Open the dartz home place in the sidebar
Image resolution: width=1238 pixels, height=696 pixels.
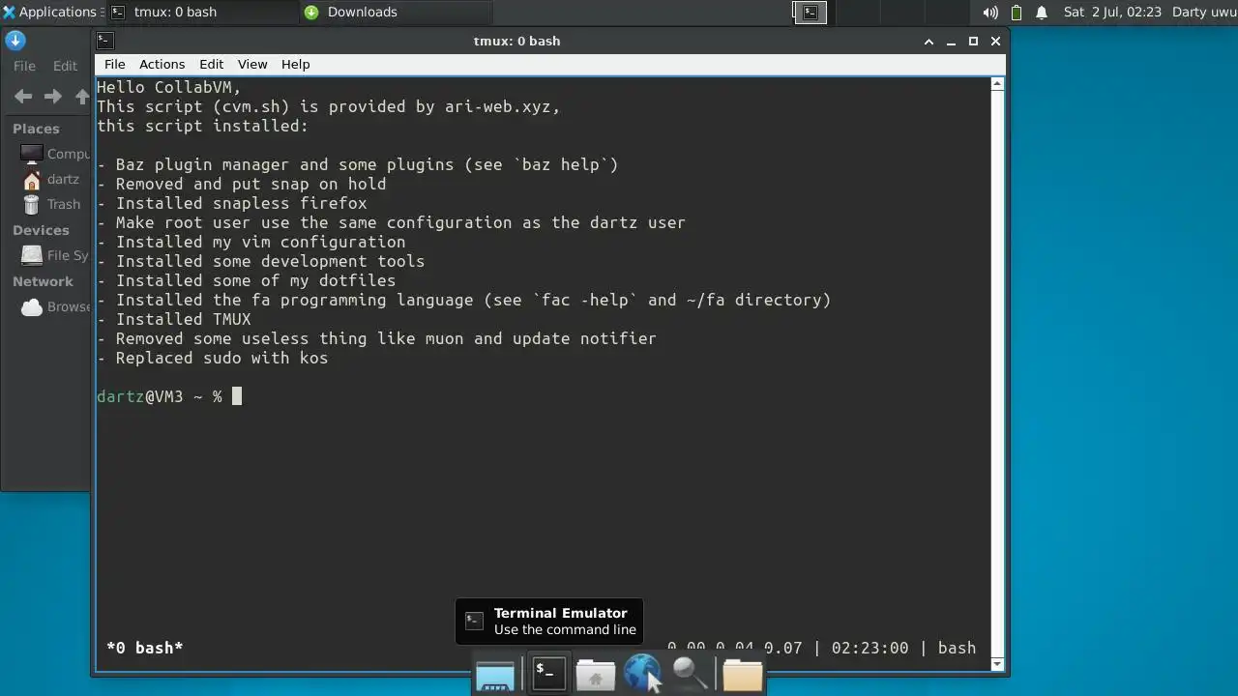(x=50, y=179)
